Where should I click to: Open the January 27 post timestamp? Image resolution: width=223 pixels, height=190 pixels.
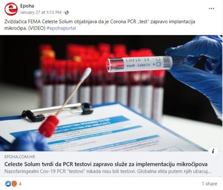point(41,12)
